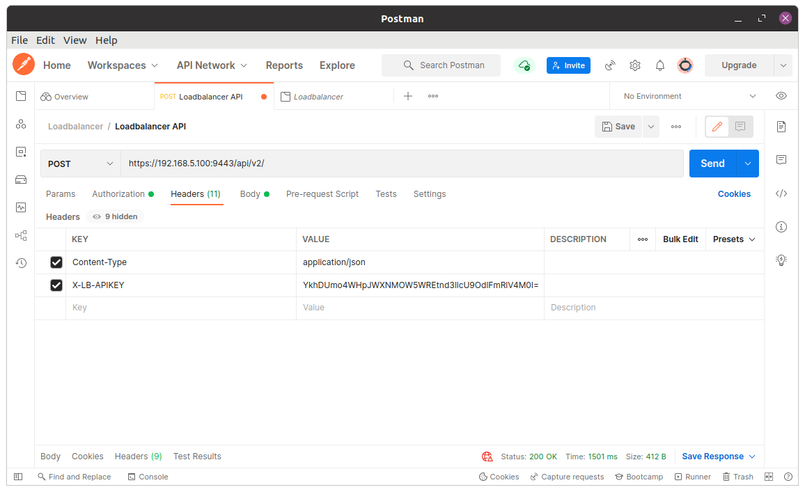
Task: Switch to edit mode pencil icon
Action: [x=717, y=126]
